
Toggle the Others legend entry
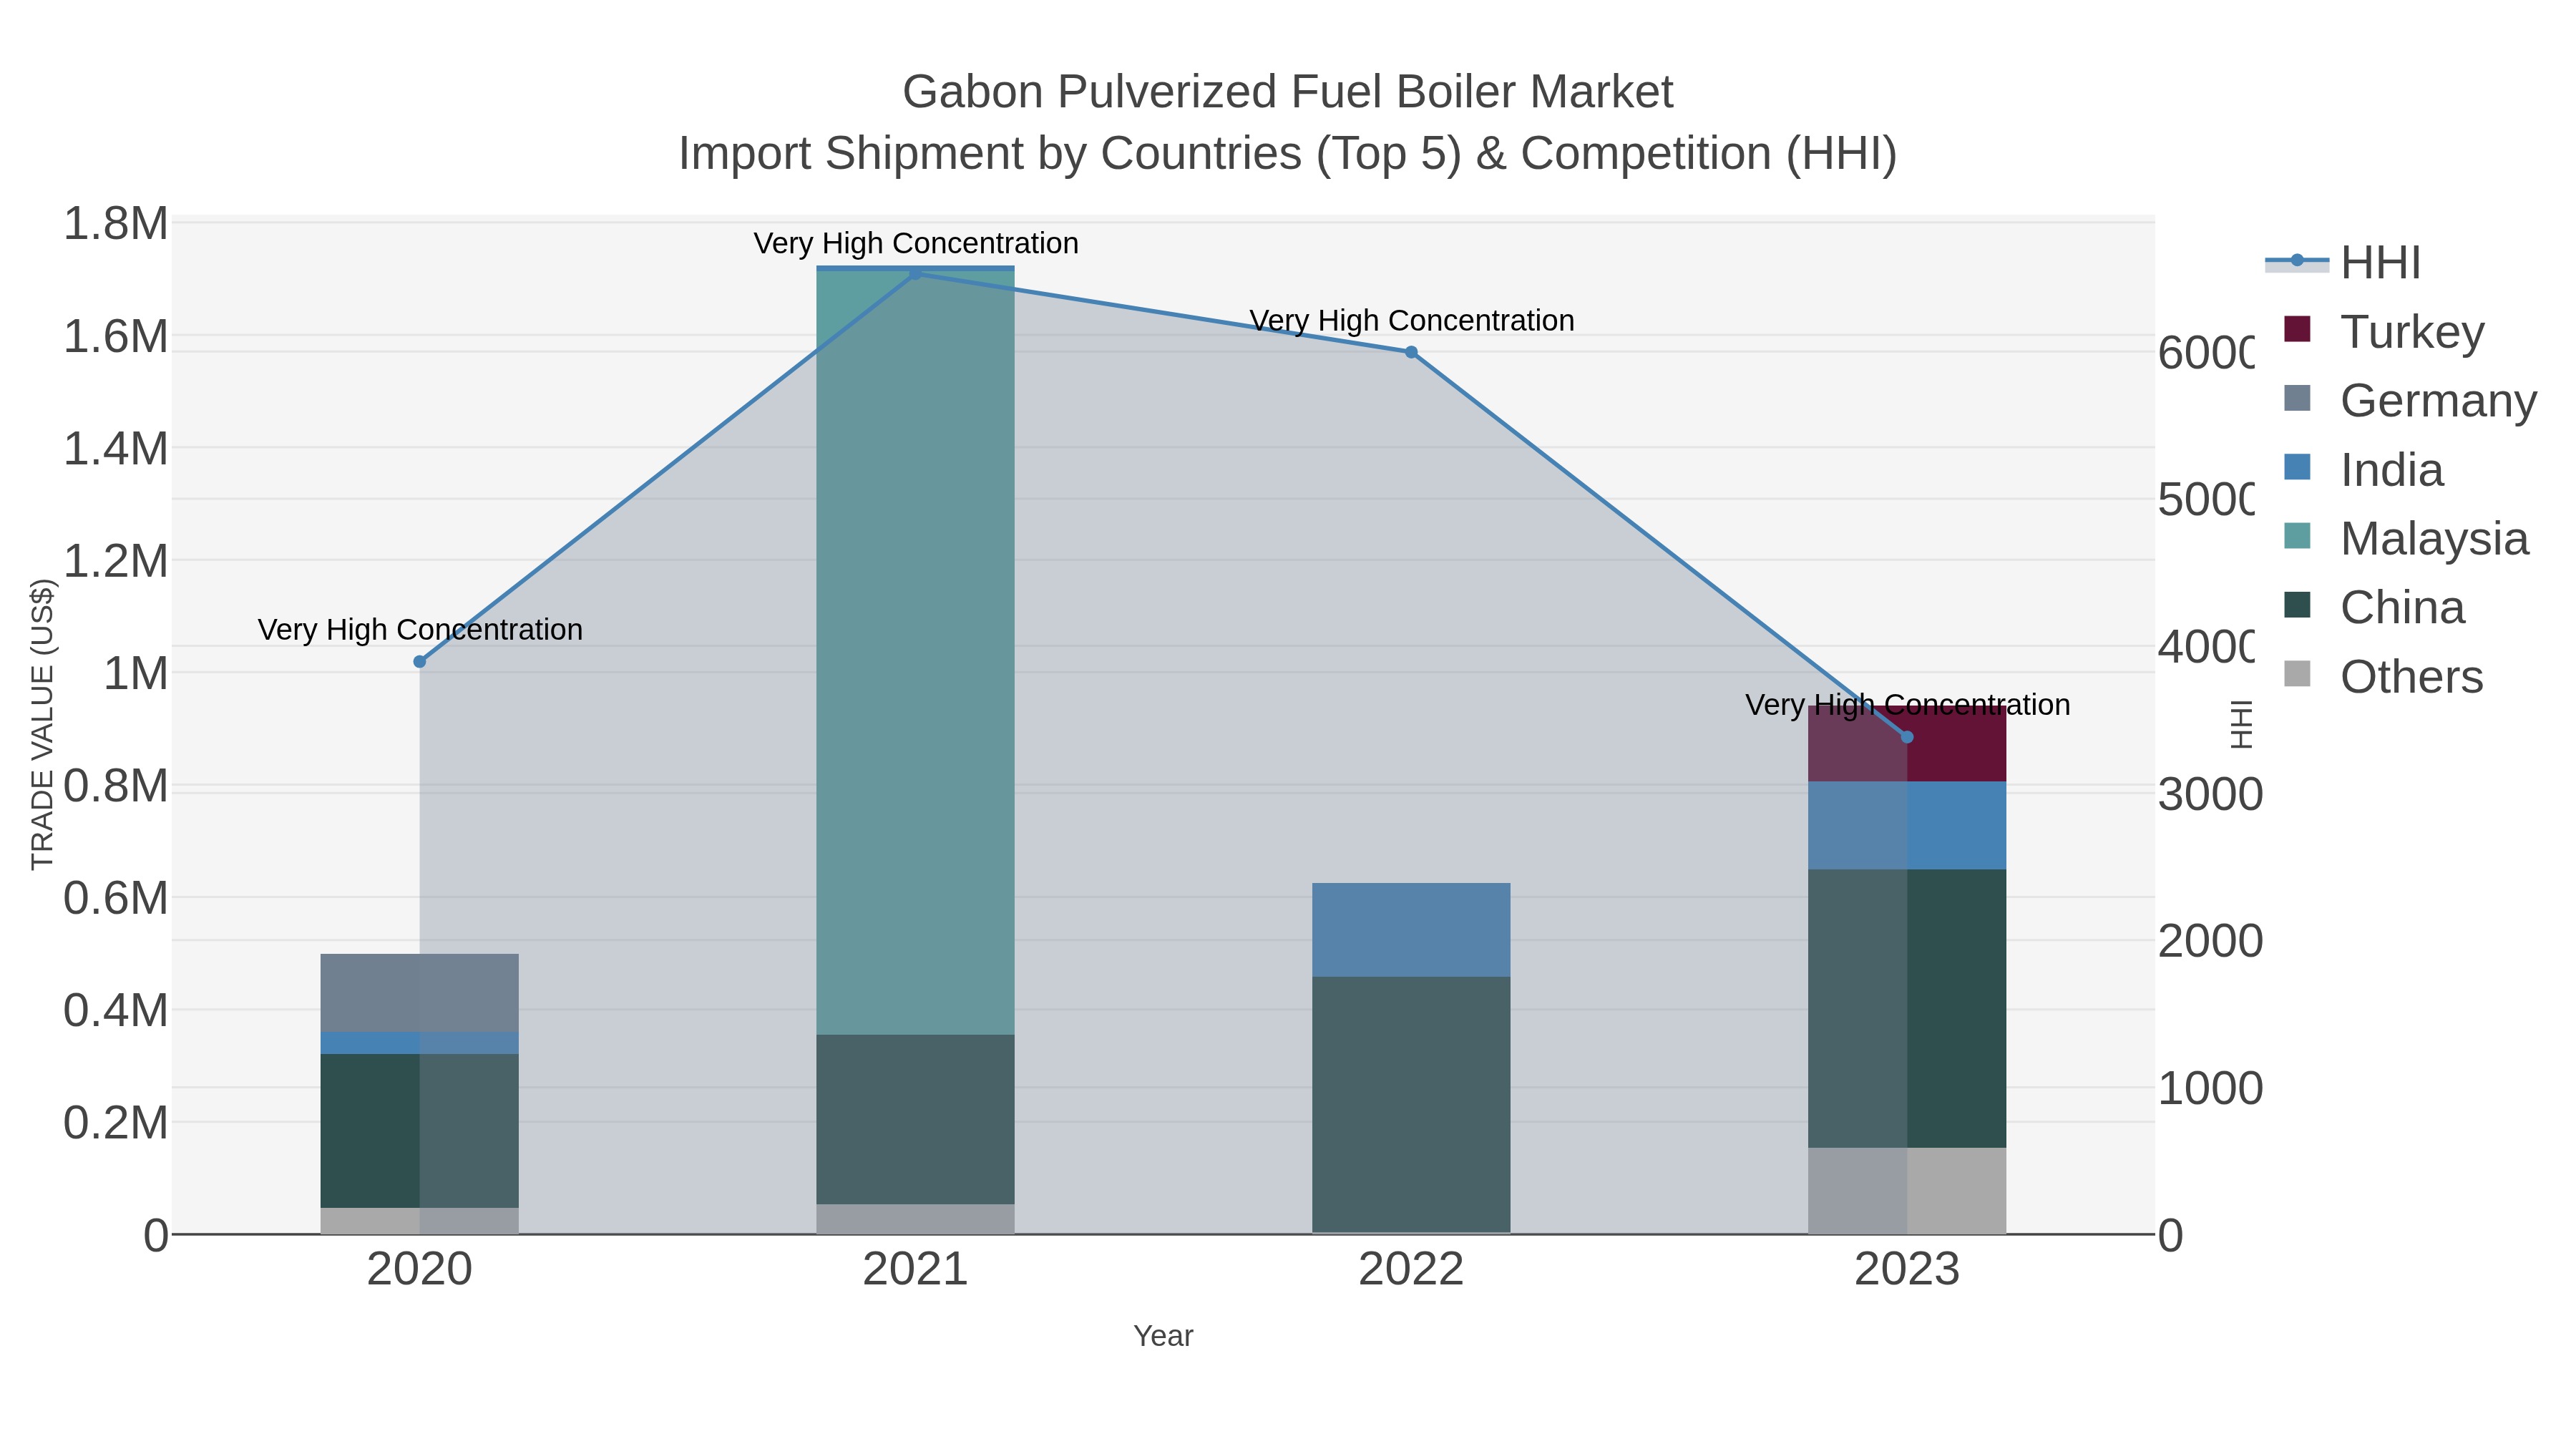tap(2384, 676)
